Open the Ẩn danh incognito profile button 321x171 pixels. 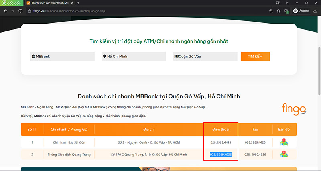[301, 11]
